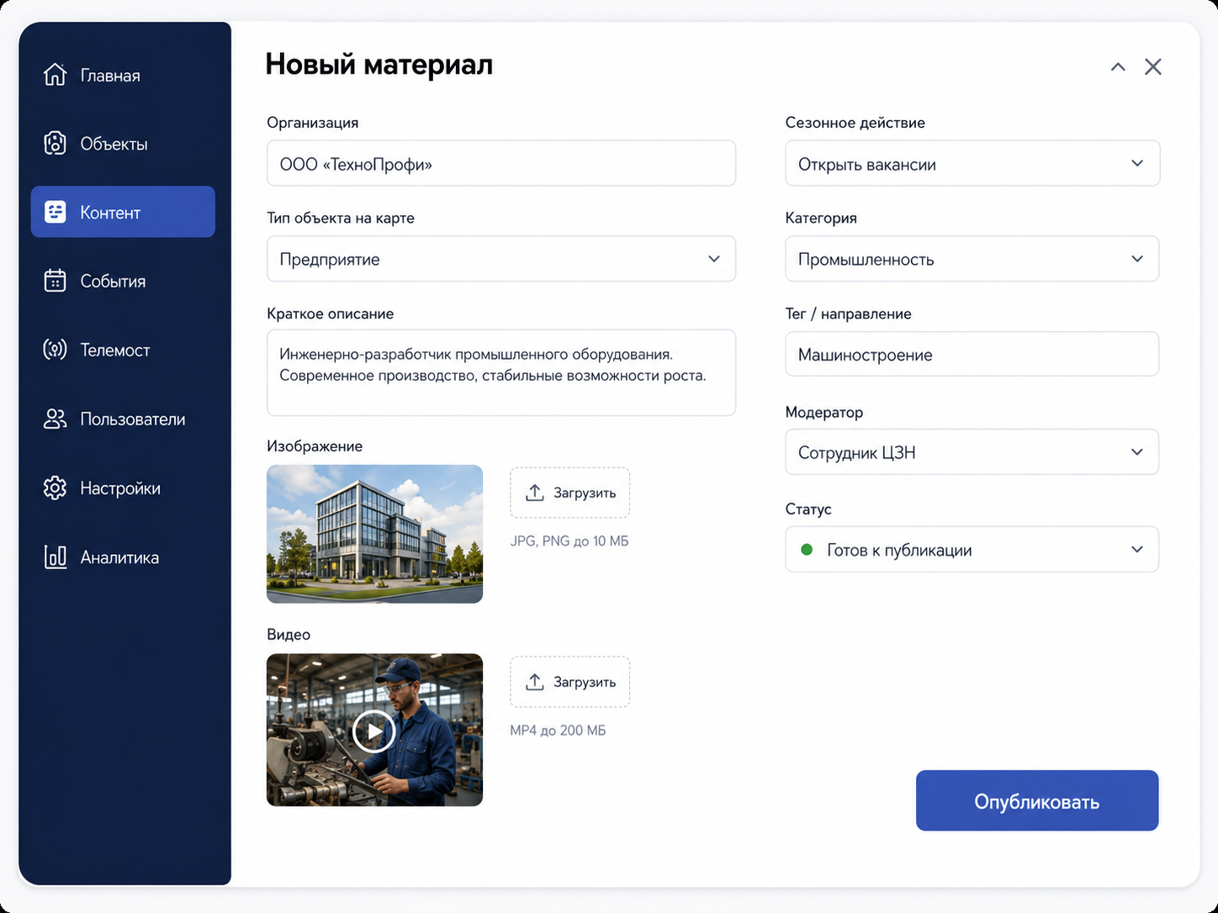
Task: Collapse the form with the up chevron
Action: pyautogui.click(x=1117, y=66)
